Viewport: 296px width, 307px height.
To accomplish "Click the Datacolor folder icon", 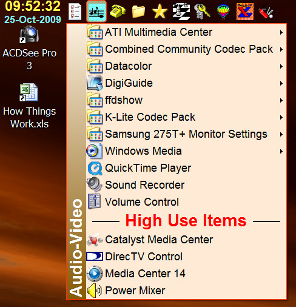I will (94, 66).
